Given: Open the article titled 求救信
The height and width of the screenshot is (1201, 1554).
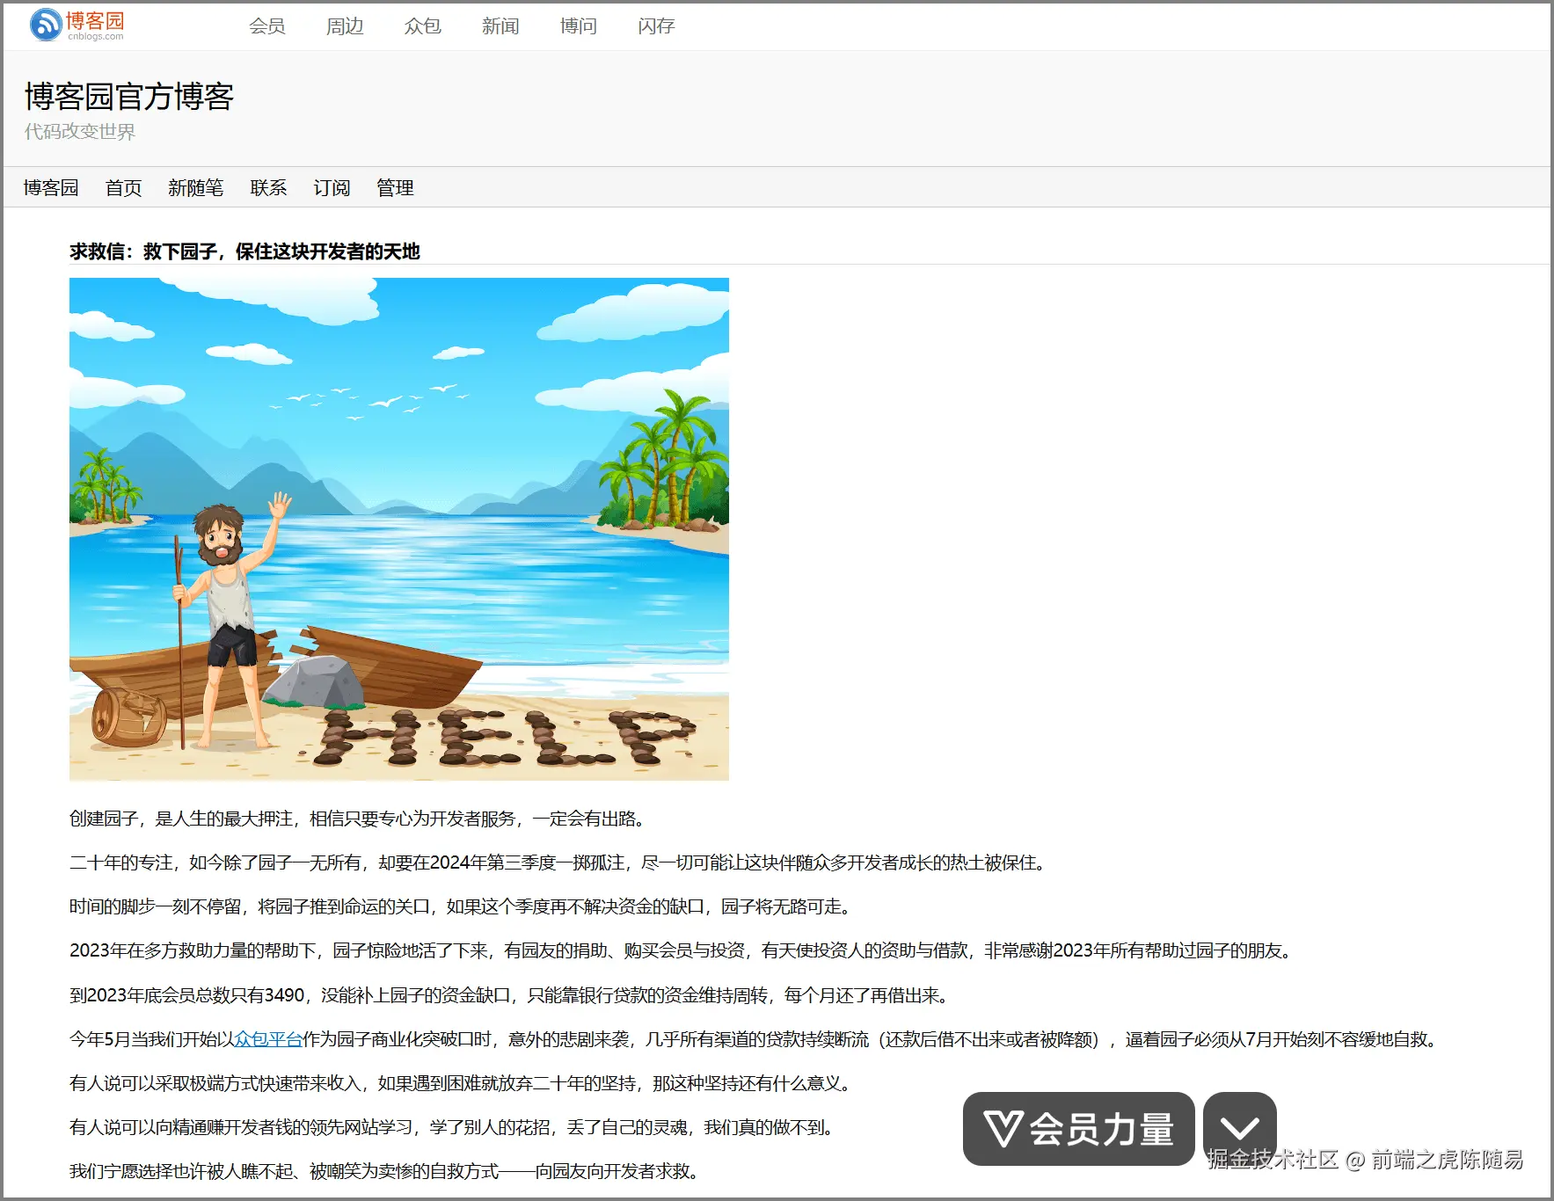Looking at the screenshot, I should [244, 251].
